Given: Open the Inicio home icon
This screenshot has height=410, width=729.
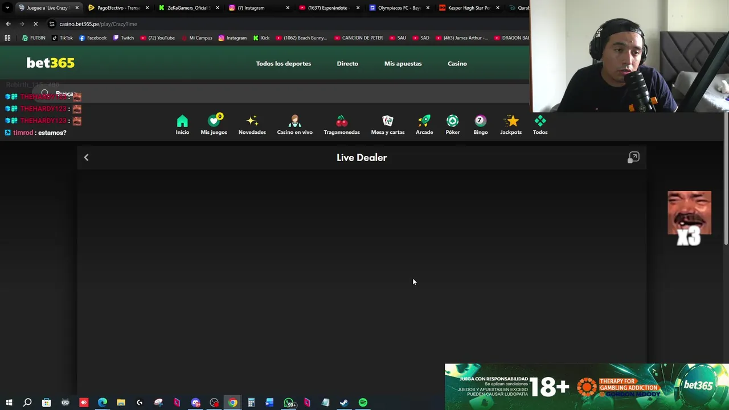Looking at the screenshot, I should tap(182, 125).
